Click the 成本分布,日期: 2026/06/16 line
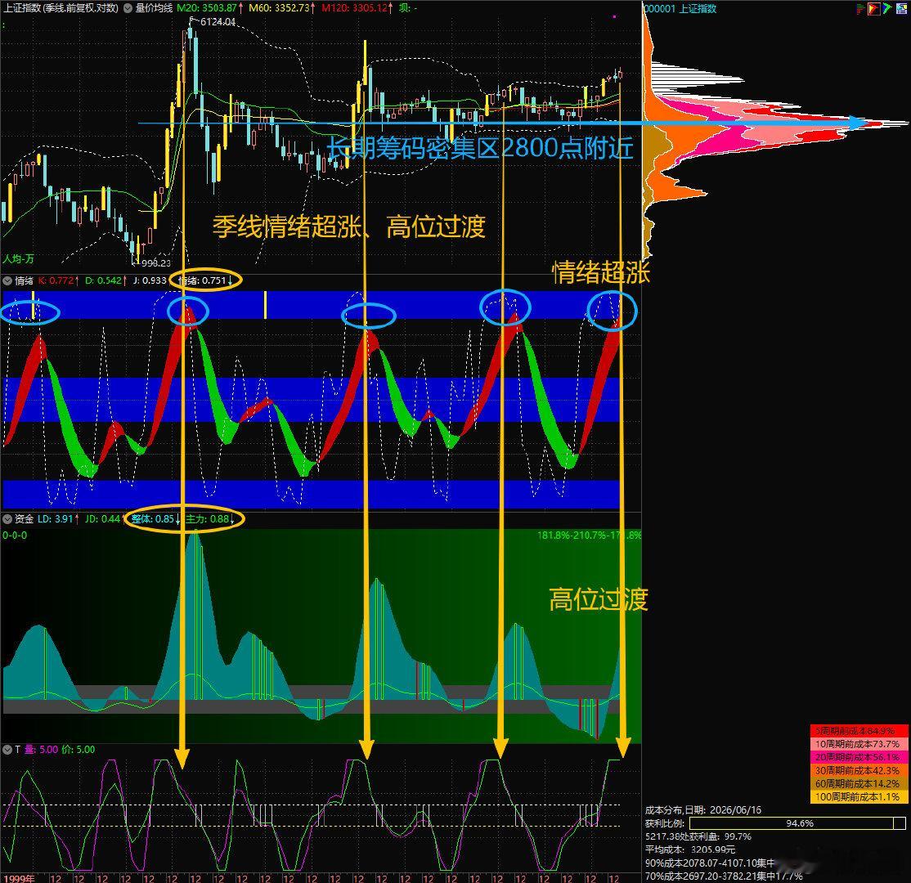The height and width of the screenshot is (883, 911). [x=703, y=809]
